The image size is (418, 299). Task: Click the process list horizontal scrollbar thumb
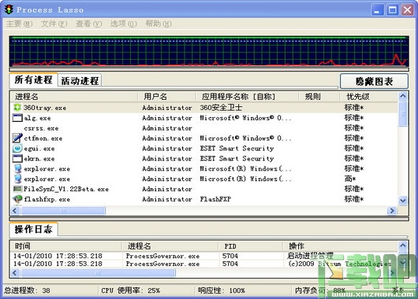point(63,211)
